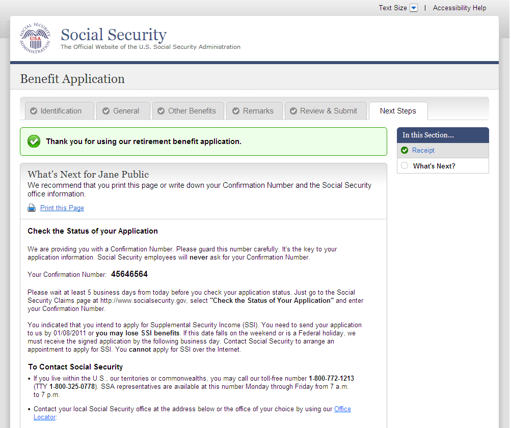The height and width of the screenshot is (428, 511).
Task: Click the printer icon beside Print this Page
Action: [x=32, y=208]
